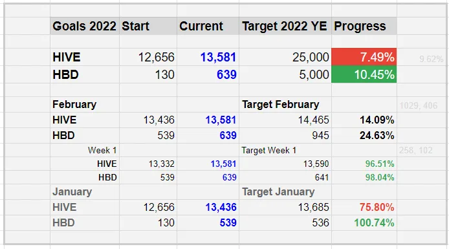Viewport: 449px width, 249px height.
Task: Click the 130 start cell in yearly HBD row
Action: point(148,74)
